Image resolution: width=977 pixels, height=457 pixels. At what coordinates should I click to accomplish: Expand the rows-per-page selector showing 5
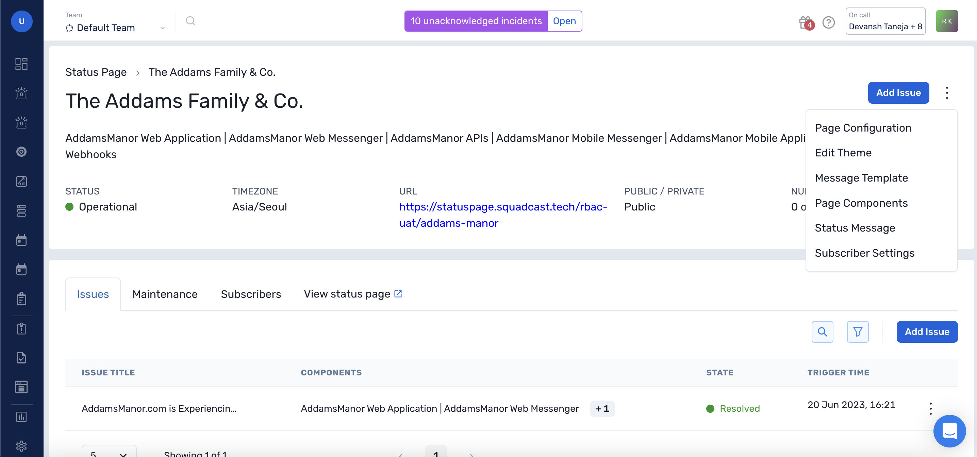(109, 453)
